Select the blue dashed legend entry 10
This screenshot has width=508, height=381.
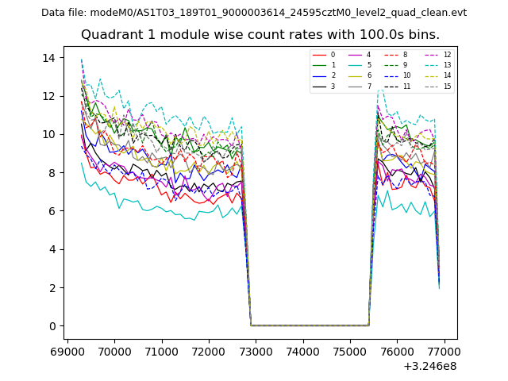tap(395, 75)
